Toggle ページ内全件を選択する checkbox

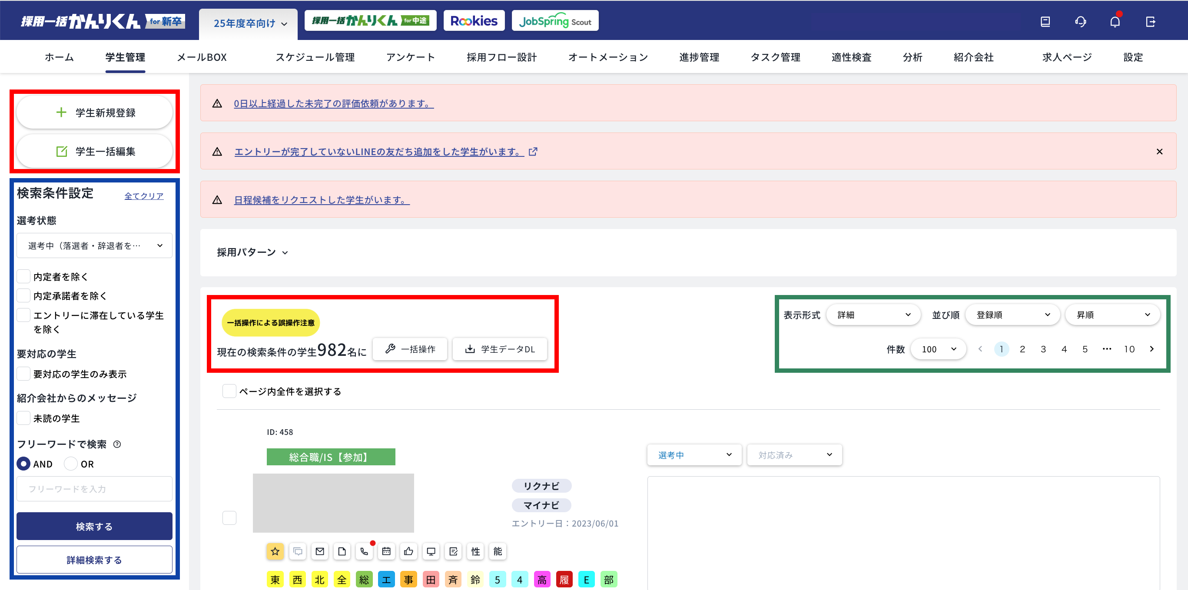229,391
